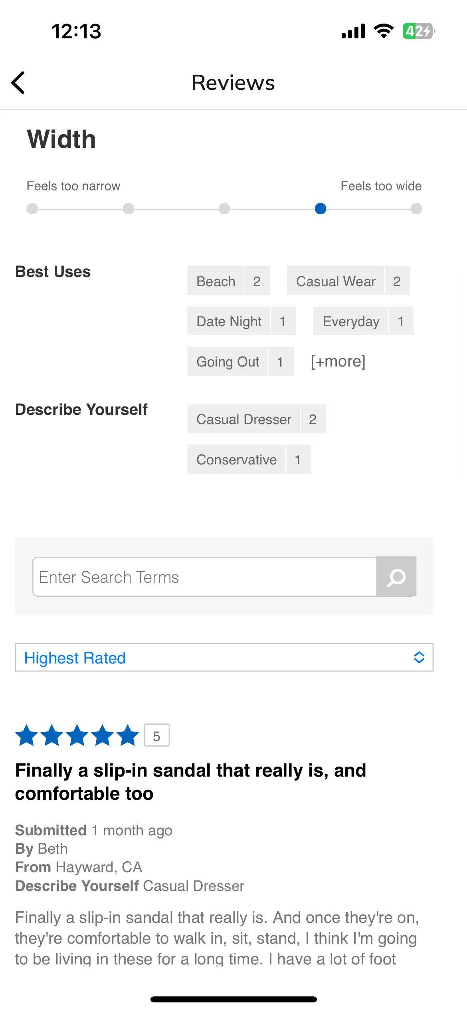This screenshot has height=1012, width=467.
Task: Select the Date Night tag
Action: pyautogui.click(x=241, y=321)
